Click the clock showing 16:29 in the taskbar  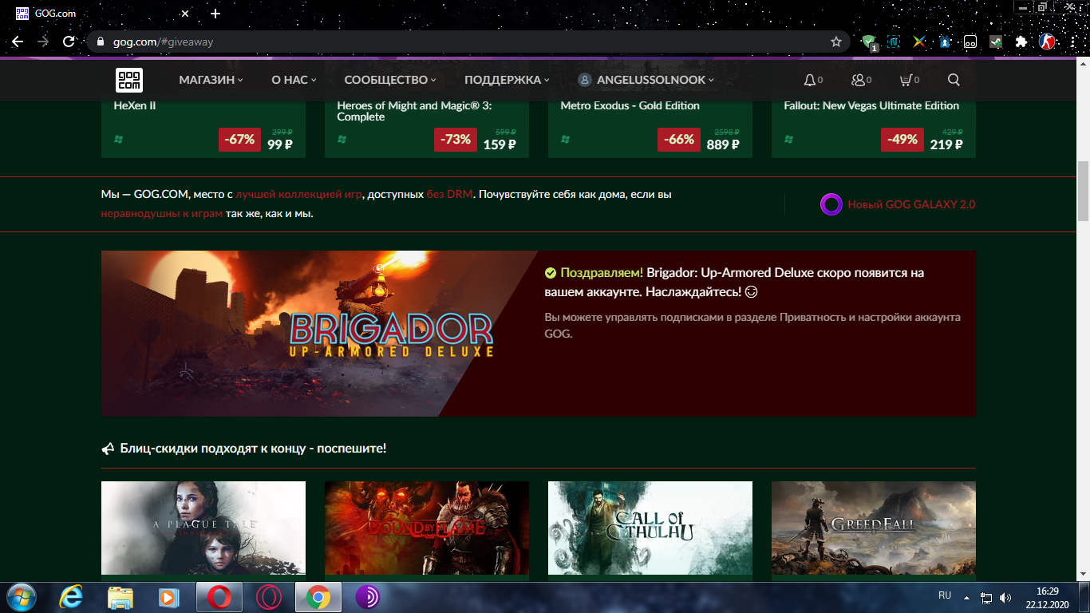click(1047, 597)
